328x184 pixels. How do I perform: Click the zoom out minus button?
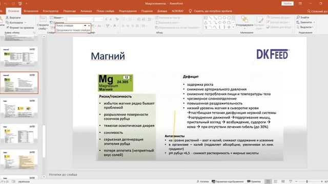296,181
